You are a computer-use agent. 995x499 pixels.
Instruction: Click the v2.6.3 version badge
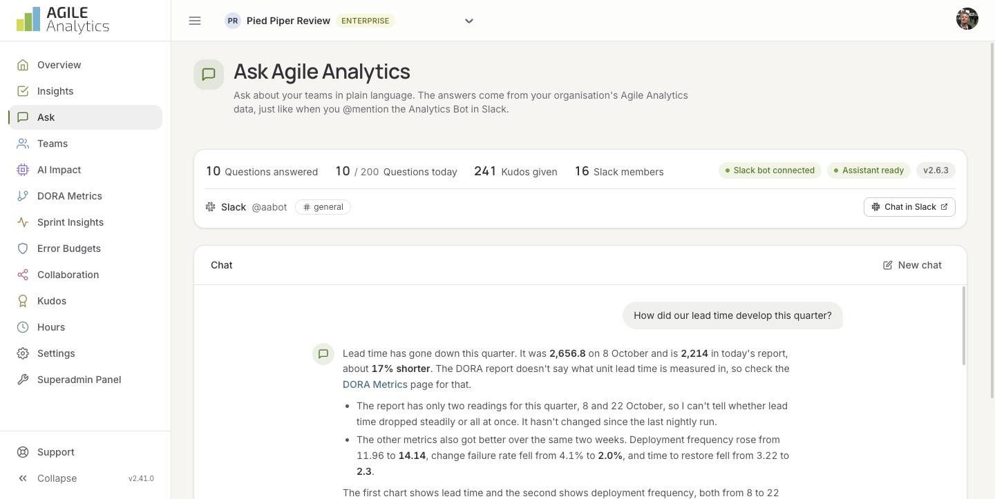936,170
